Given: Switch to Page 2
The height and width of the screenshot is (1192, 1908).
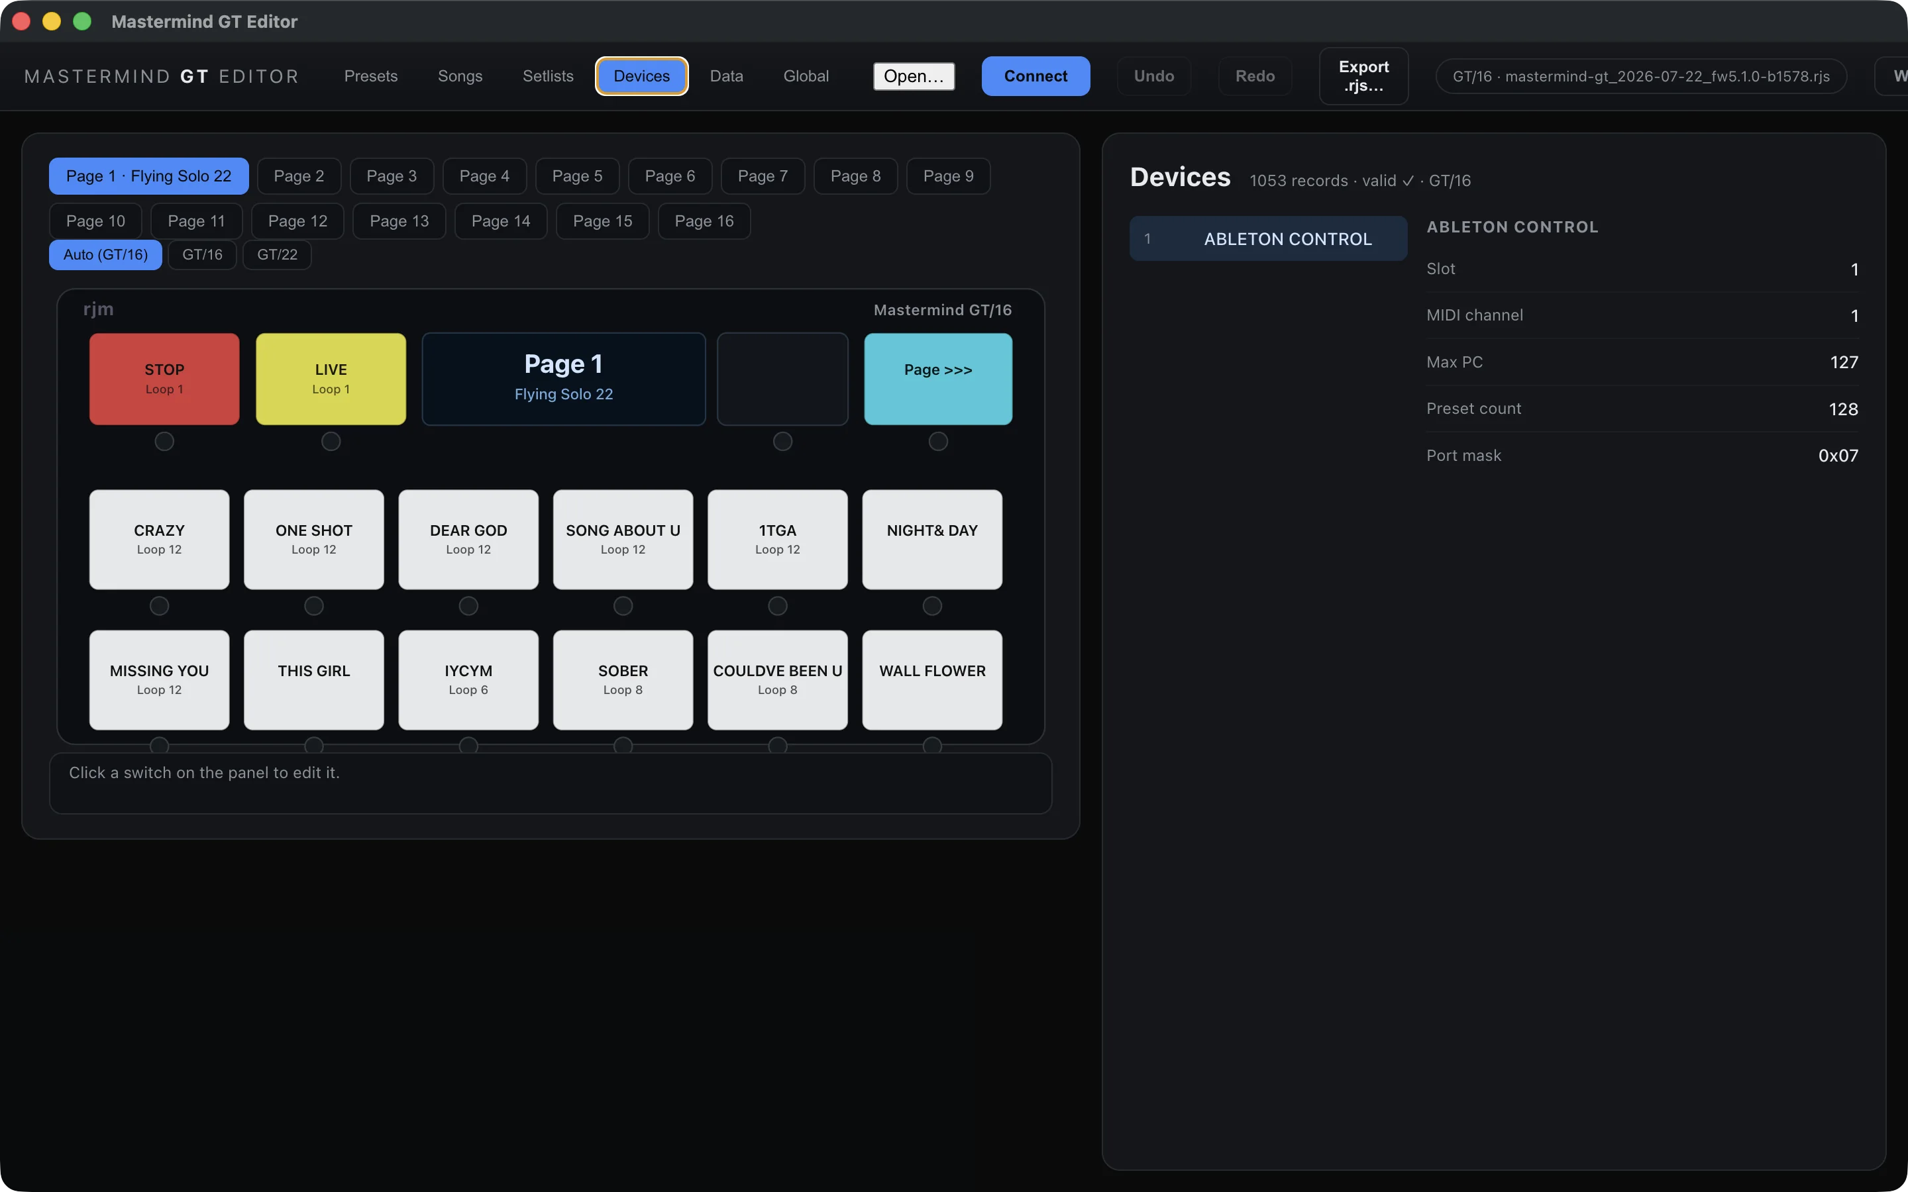Looking at the screenshot, I should tap(299, 175).
